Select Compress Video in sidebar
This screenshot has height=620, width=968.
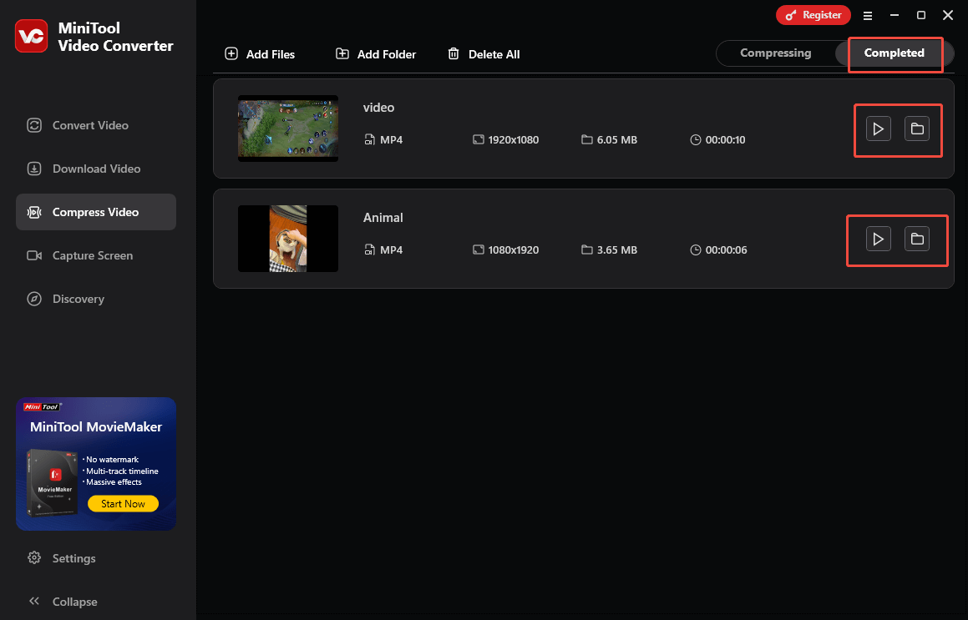click(x=96, y=212)
